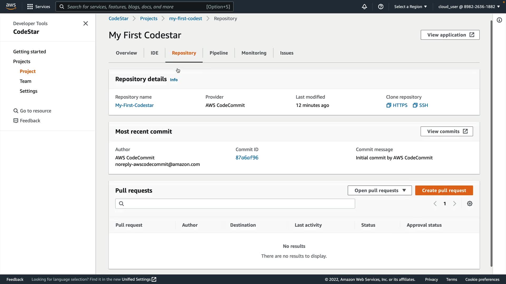This screenshot has height=284, width=506.
Task: Open the notifications bell icon
Action: point(364,7)
